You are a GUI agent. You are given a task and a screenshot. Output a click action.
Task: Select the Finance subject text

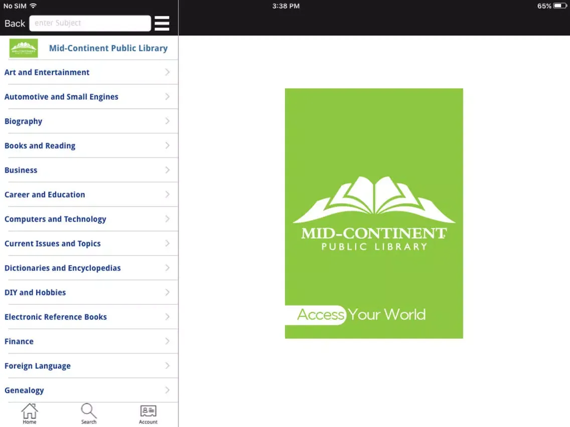pyautogui.click(x=19, y=341)
